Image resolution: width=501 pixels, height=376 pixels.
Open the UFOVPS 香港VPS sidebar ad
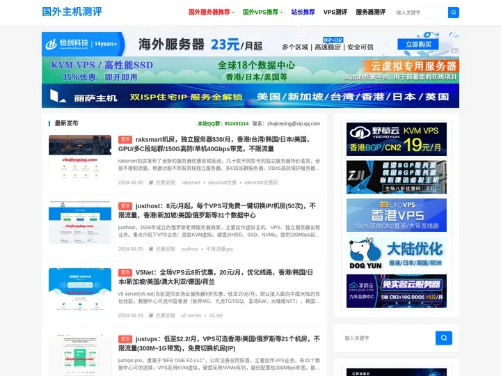tap(397, 215)
